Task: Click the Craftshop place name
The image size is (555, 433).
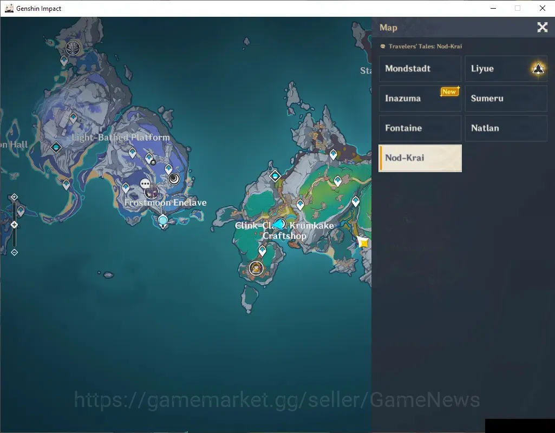Action: coord(285,236)
